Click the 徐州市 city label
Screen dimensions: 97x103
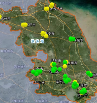coord(6,19)
